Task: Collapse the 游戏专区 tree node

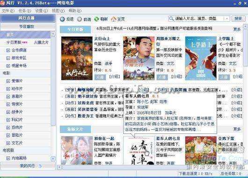Action: coord(8,58)
